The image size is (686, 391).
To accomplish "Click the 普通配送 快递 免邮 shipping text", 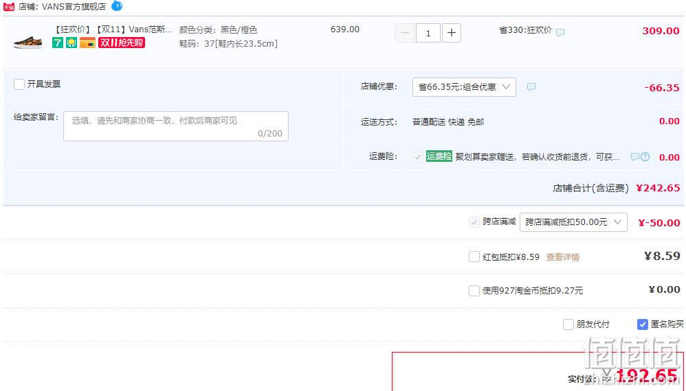I will pyautogui.click(x=448, y=121).
